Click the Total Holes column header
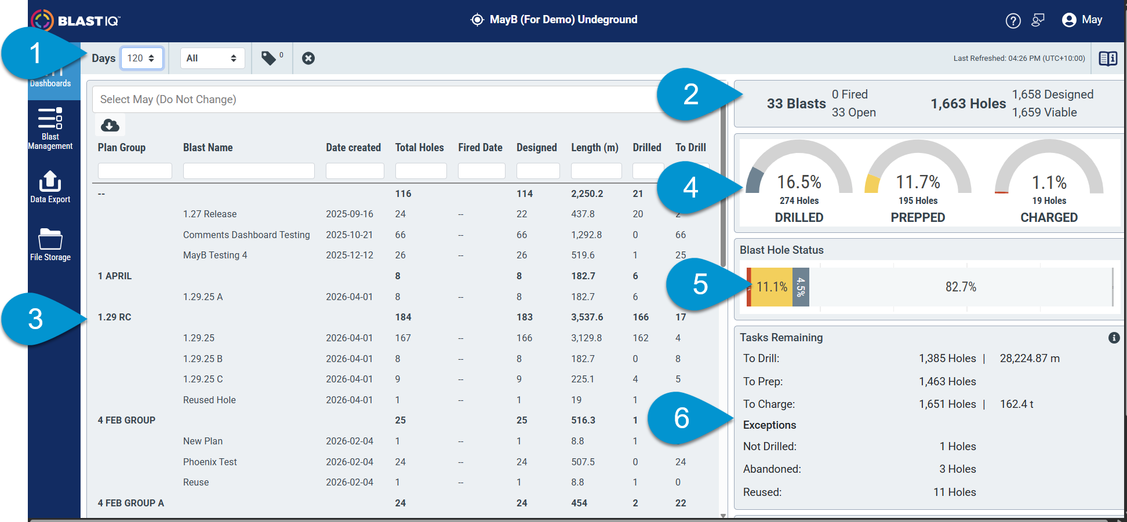The width and height of the screenshot is (1127, 522). pos(419,148)
